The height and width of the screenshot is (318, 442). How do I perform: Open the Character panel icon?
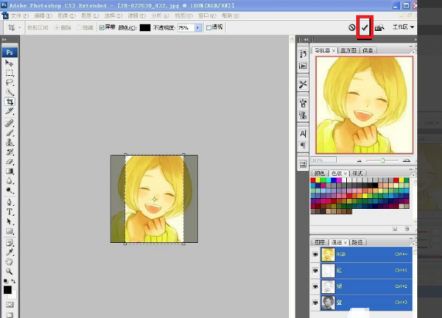coord(303,133)
